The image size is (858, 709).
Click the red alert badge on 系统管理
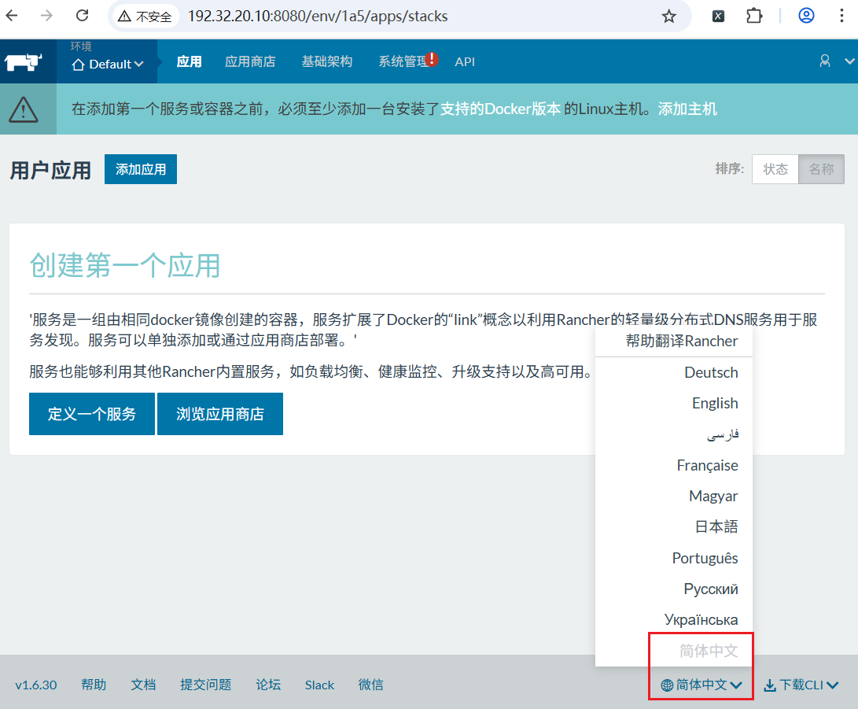(x=432, y=58)
